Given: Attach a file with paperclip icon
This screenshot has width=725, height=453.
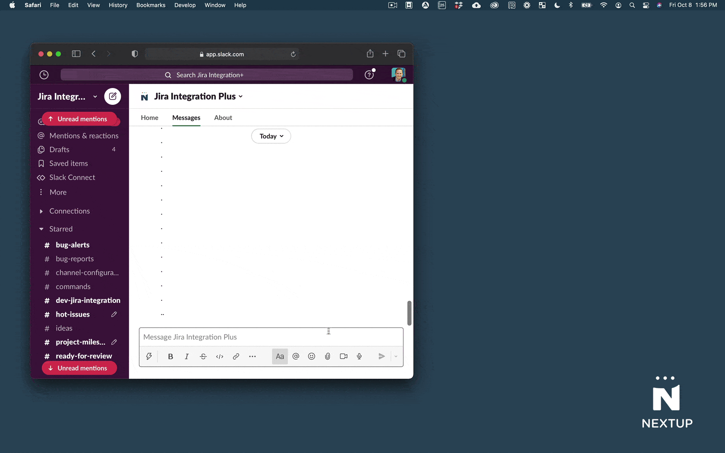Looking at the screenshot, I should point(328,356).
